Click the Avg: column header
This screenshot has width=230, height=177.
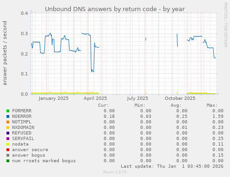(x=176, y=105)
